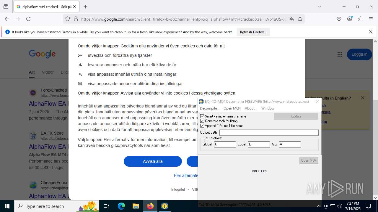Open the notification center icon
The image size is (378, 212).
pyautogui.click(x=369, y=206)
